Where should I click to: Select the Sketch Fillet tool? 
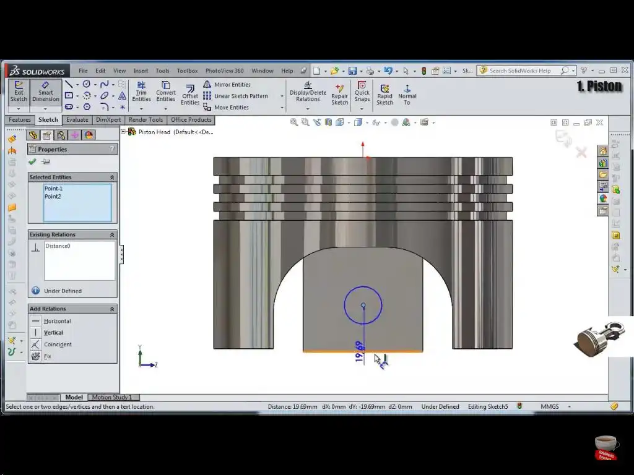104,107
